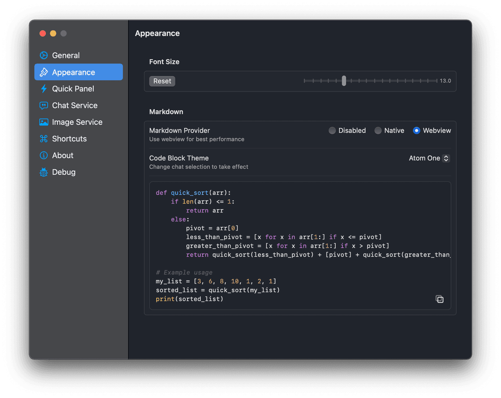
Task: Click the 'pivot = arr[0]' code line
Action: click(x=212, y=228)
